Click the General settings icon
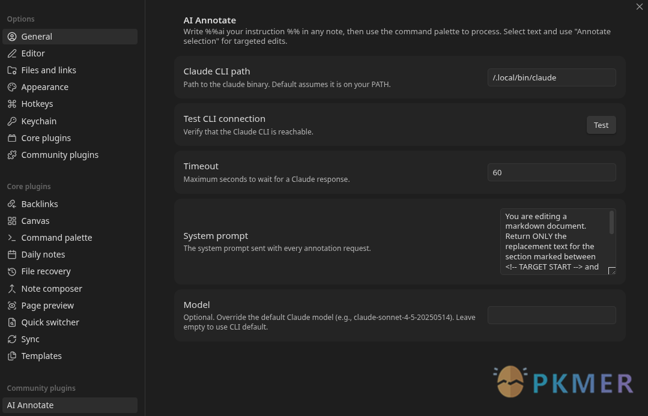 pyautogui.click(x=12, y=37)
